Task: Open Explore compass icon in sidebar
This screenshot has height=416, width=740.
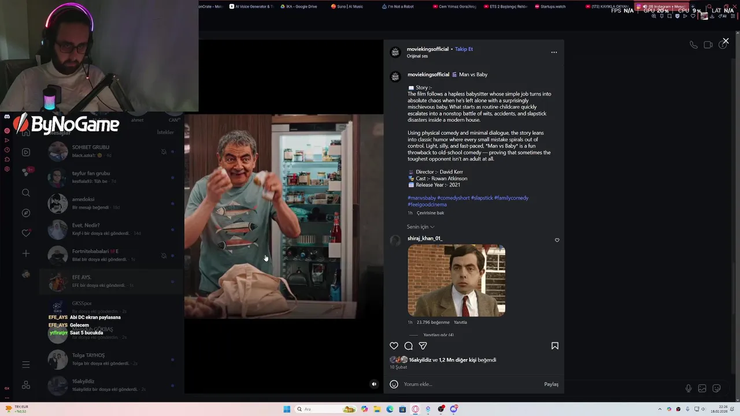Action: click(x=26, y=213)
